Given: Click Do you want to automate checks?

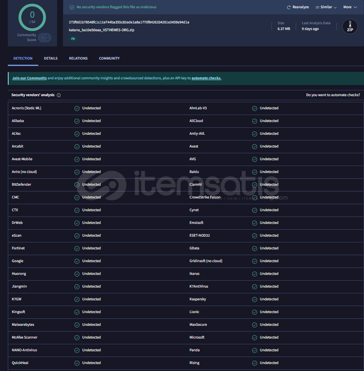Looking at the screenshot, I should point(333,95).
